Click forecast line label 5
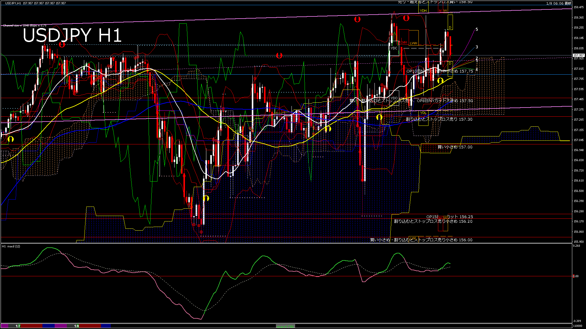Image resolution: width=586 pixels, height=329 pixels. point(477,30)
